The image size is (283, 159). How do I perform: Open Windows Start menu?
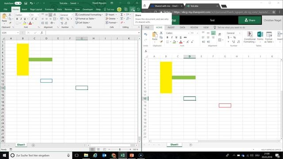point(4,155)
